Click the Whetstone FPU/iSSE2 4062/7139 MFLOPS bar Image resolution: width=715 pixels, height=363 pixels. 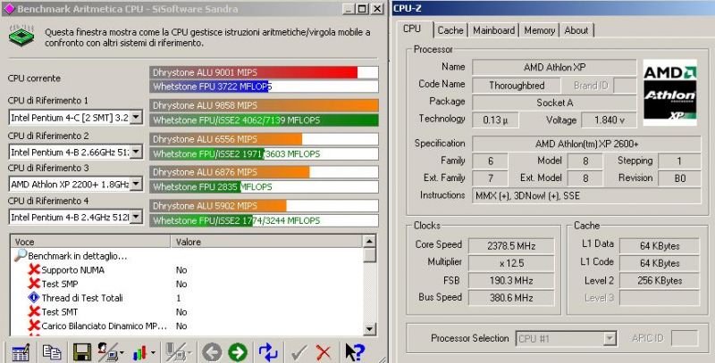tap(264, 120)
